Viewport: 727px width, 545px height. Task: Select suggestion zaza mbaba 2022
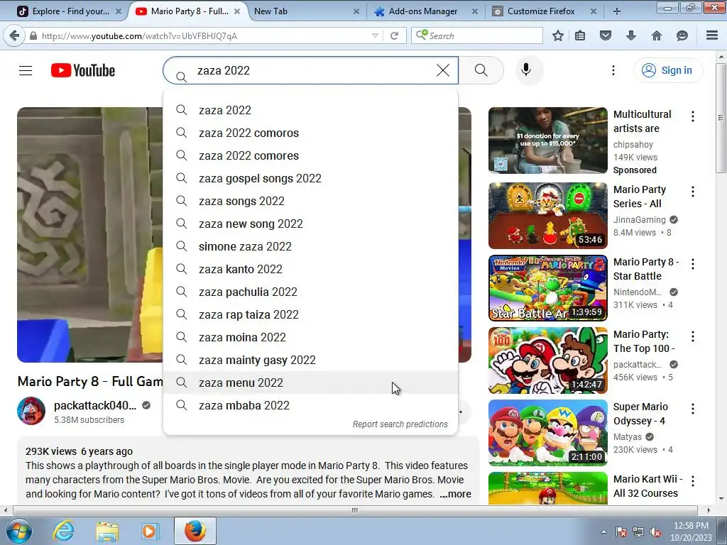point(310,405)
